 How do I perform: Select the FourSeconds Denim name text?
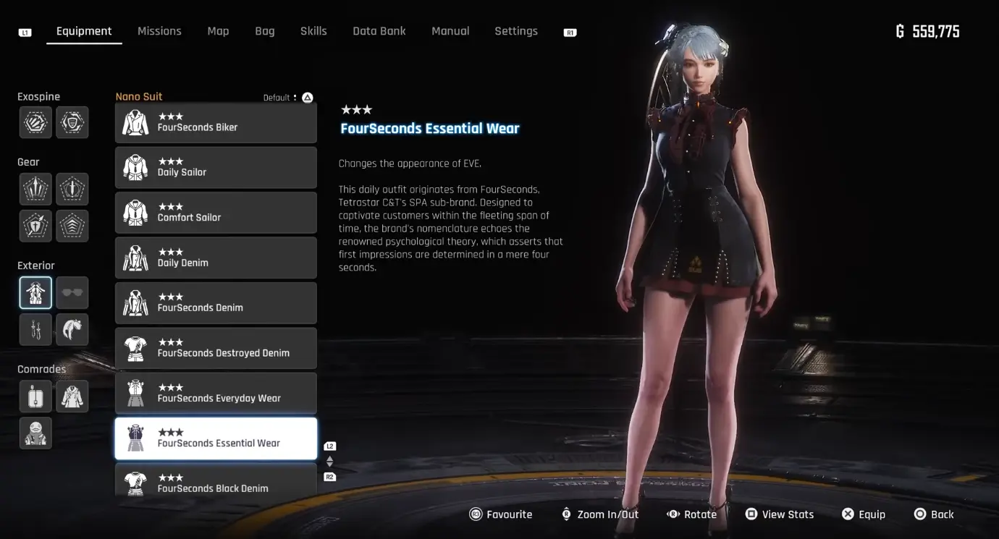(201, 307)
